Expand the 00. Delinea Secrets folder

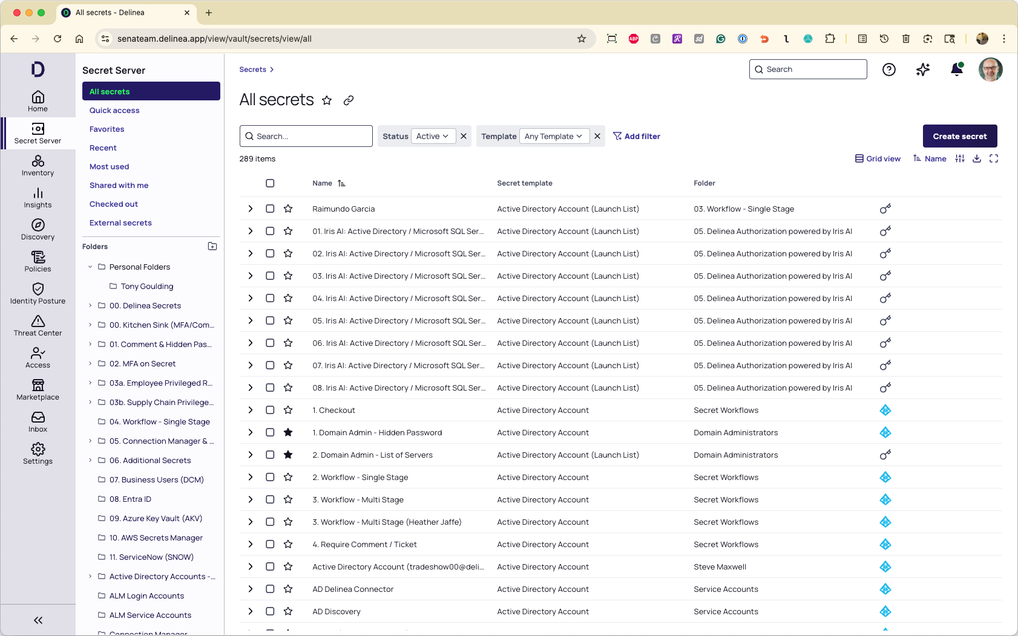coord(90,305)
